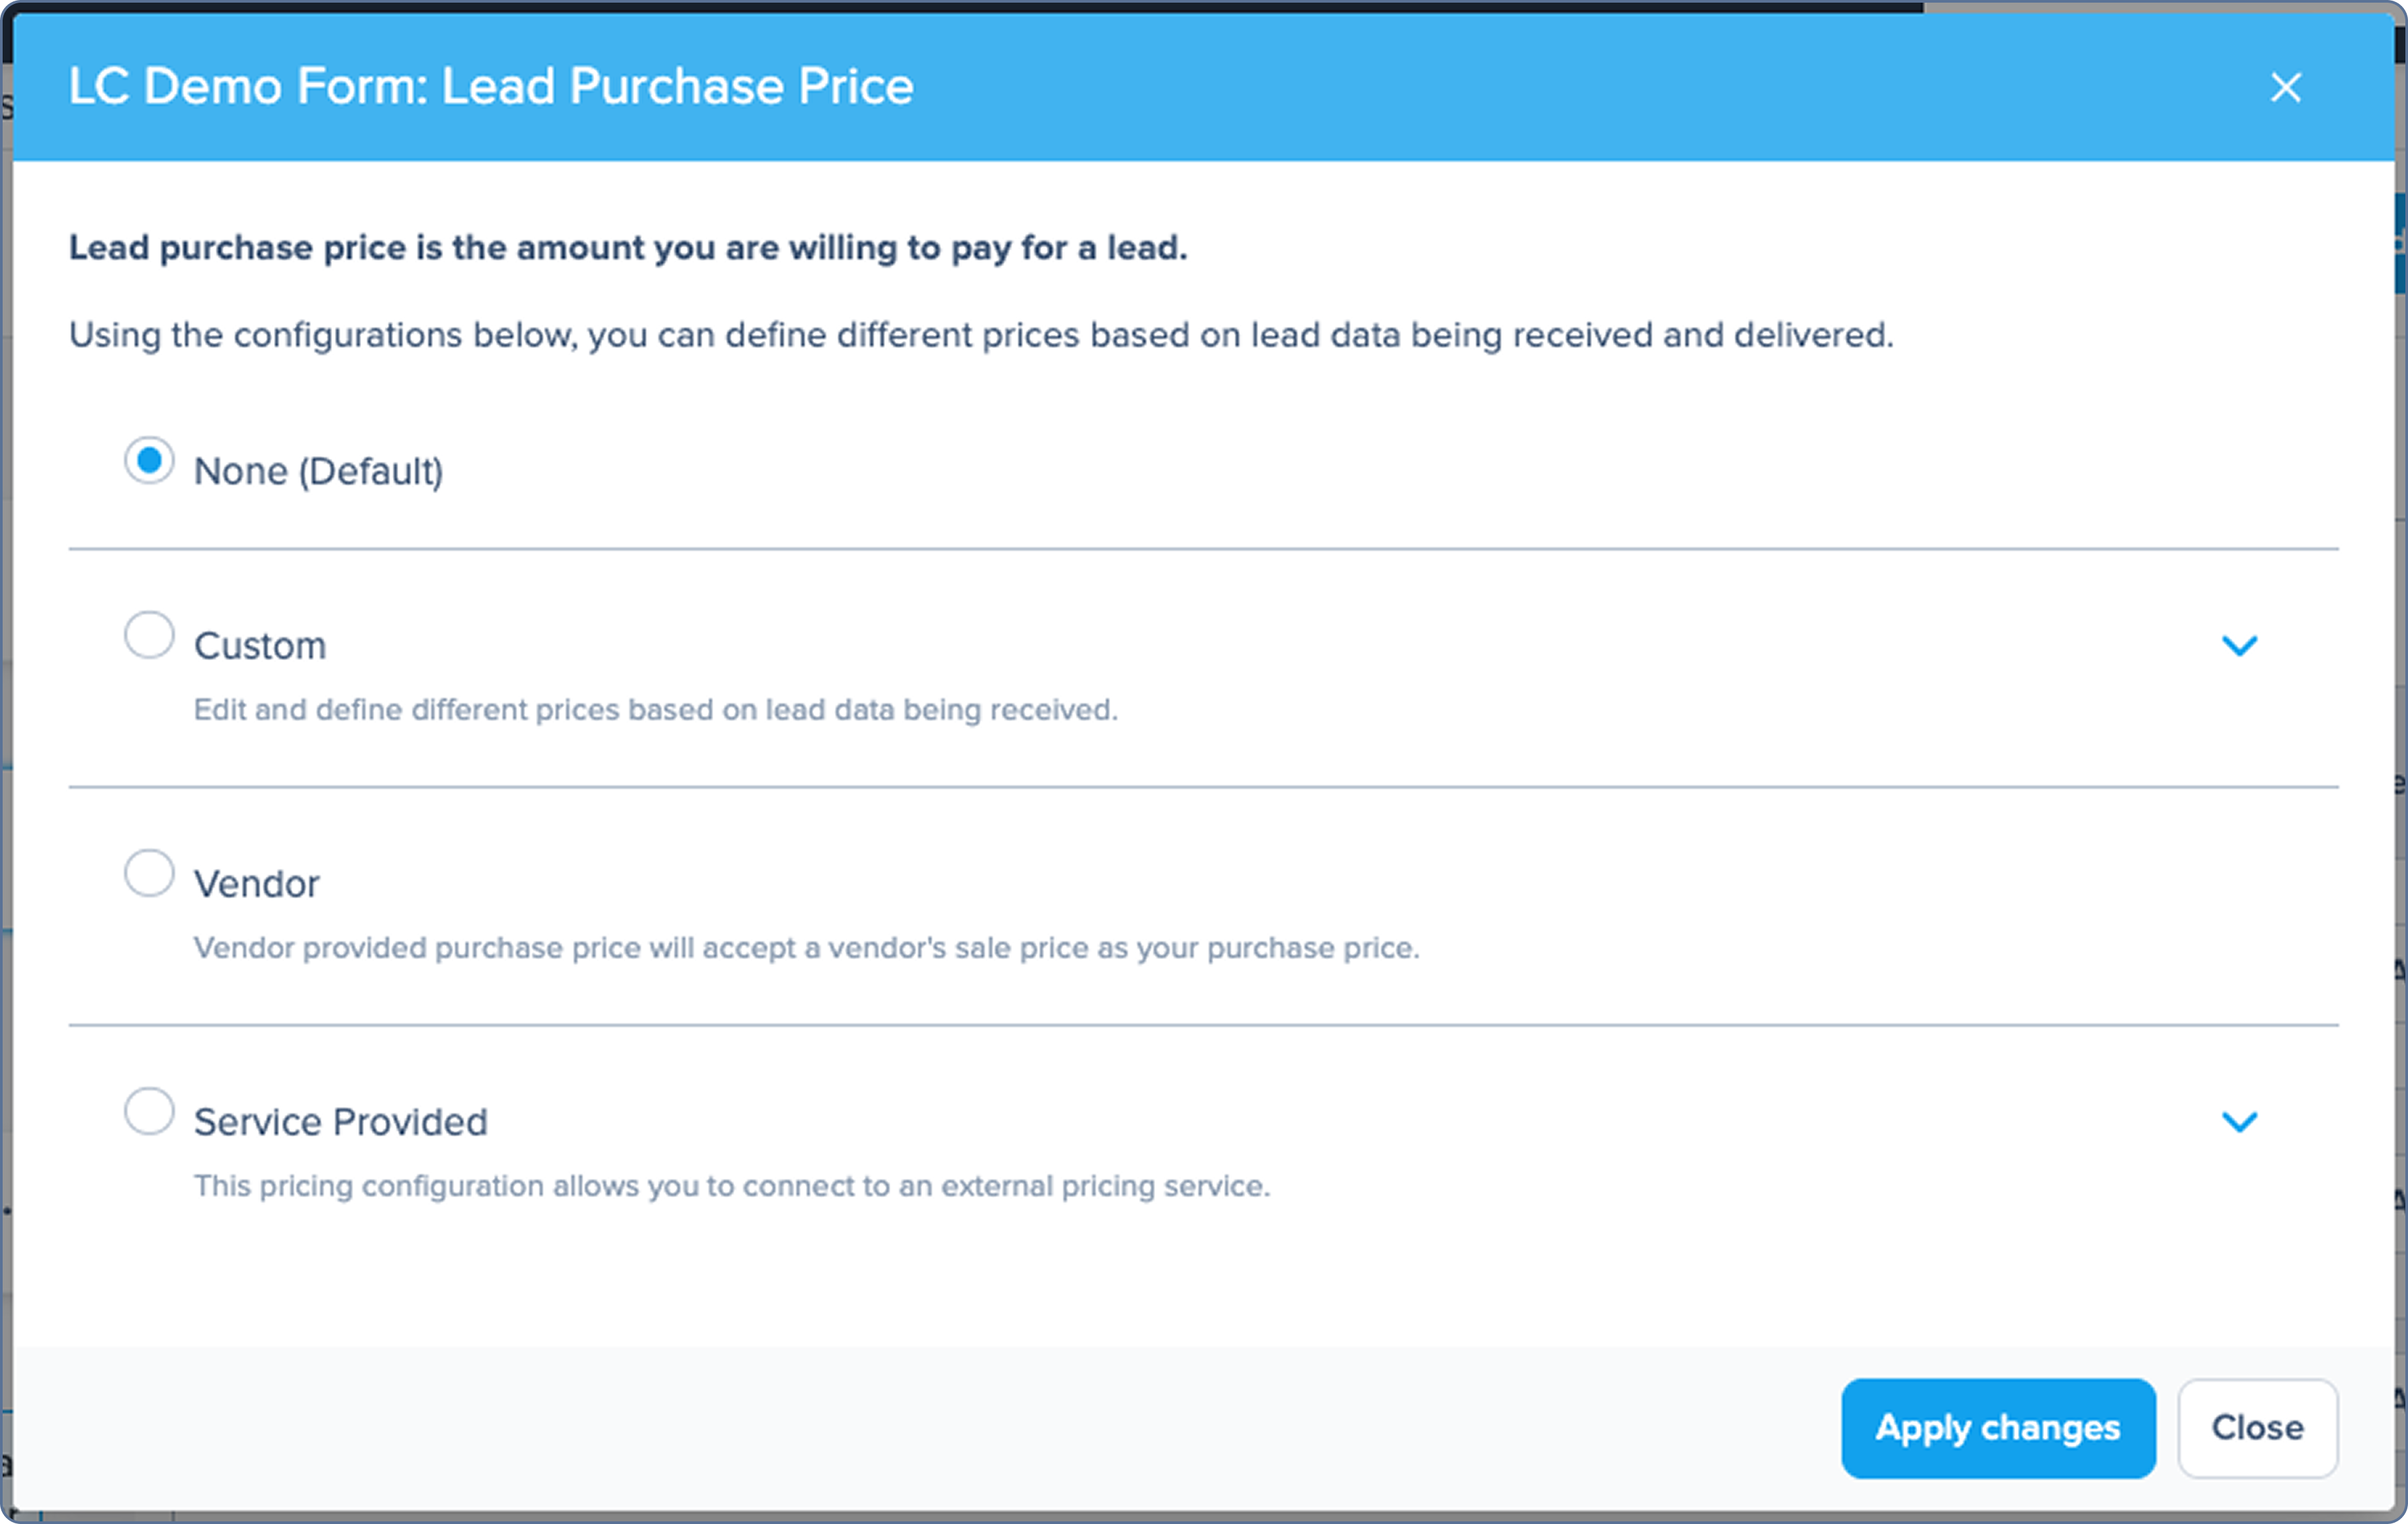The height and width of the screenshot is (1524, 2408).
Task: Close the dialog with the X icon
Action: pos(2285,87)
